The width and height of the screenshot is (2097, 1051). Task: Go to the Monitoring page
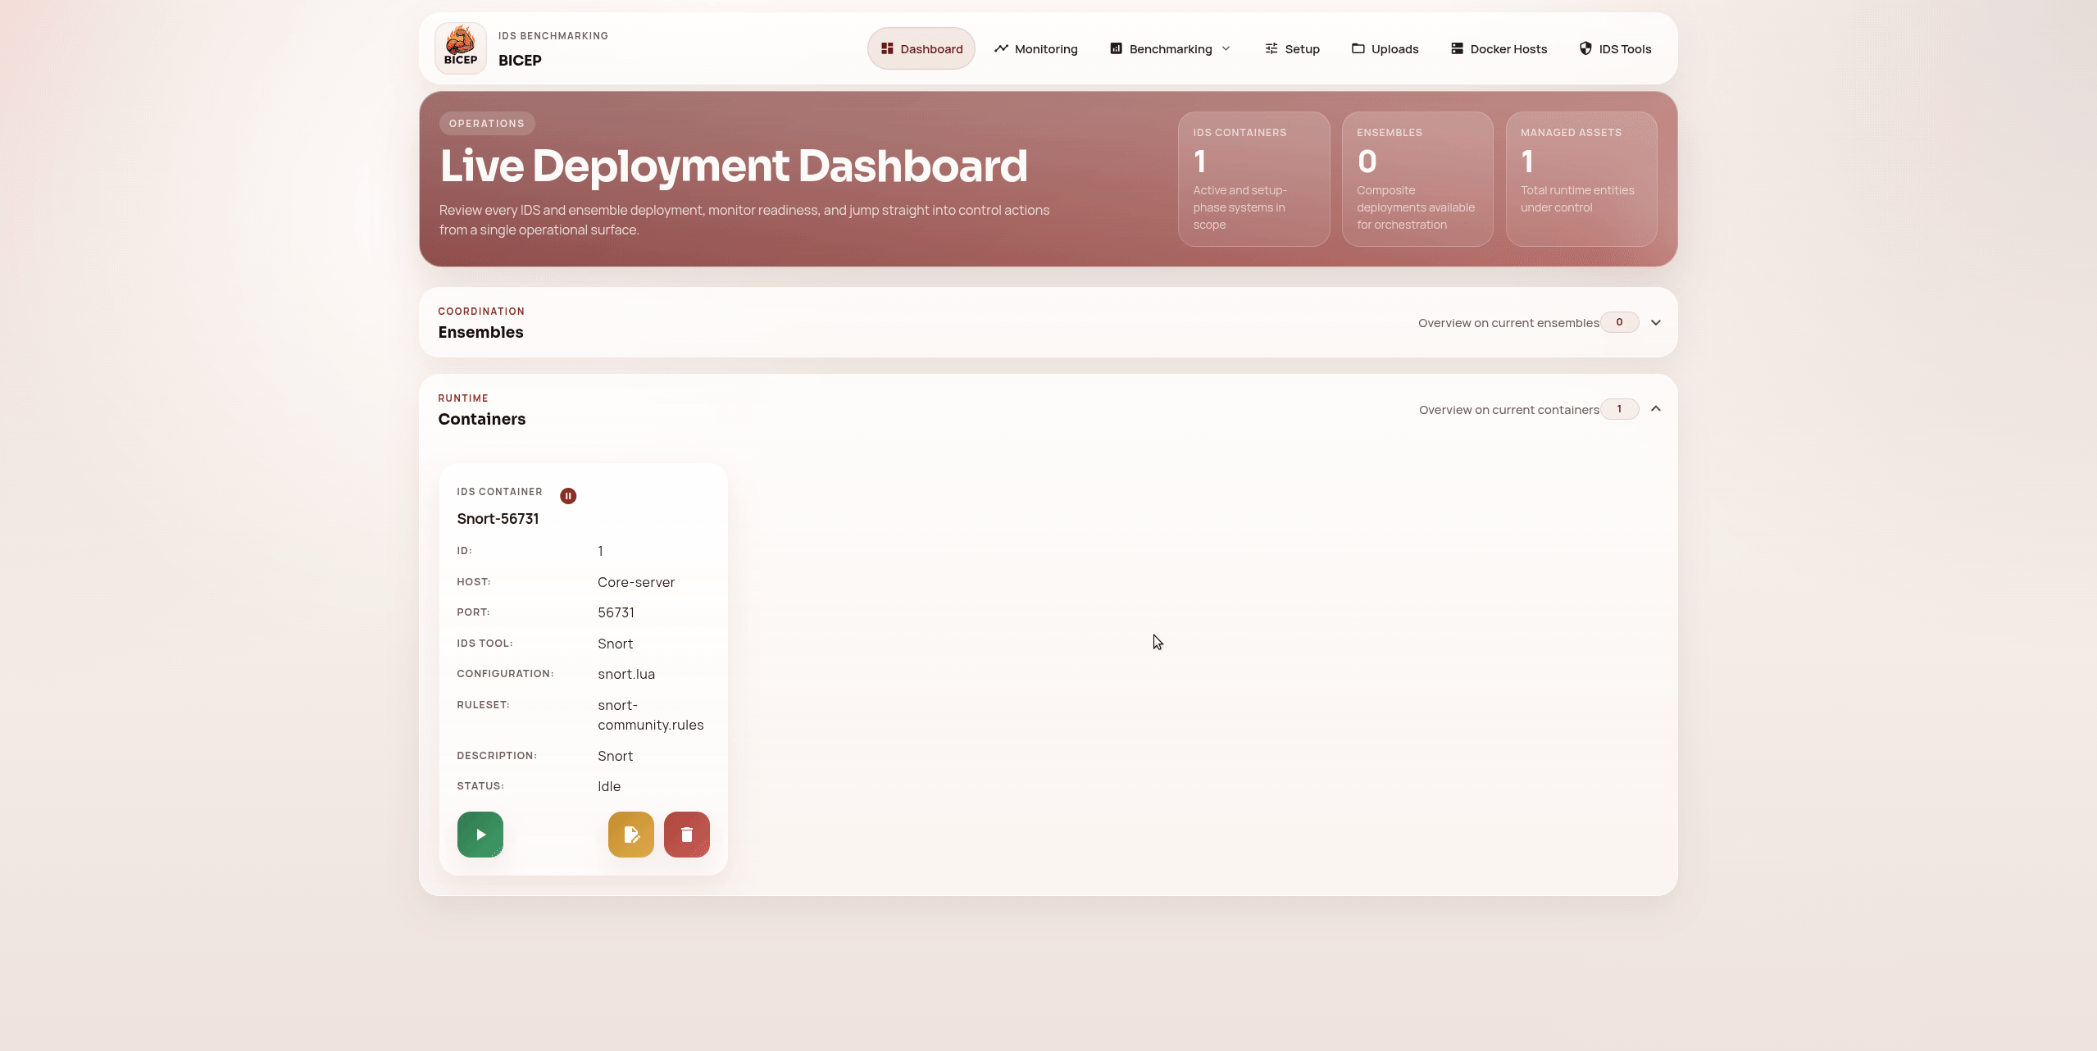click(1035, 48)
